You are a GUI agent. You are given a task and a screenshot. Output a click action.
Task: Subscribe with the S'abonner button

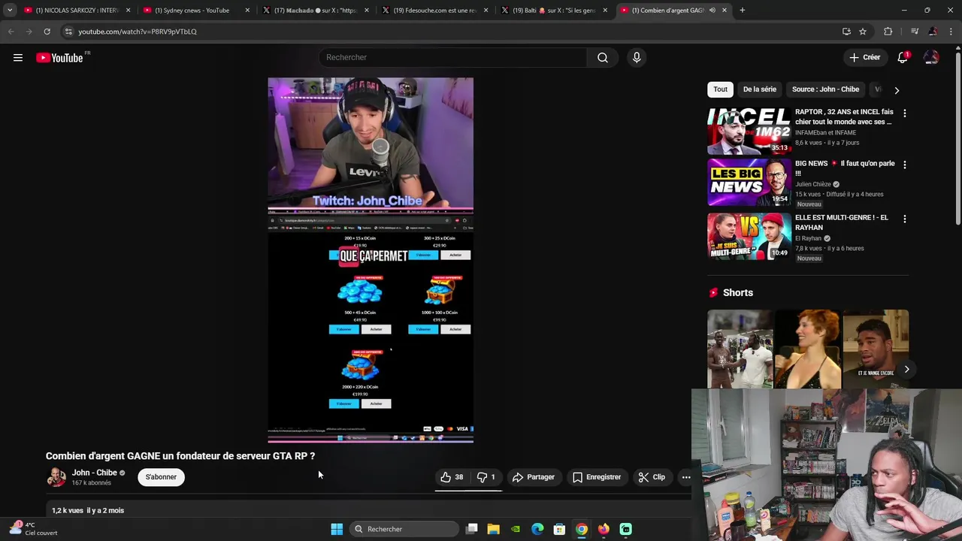pyautogui.click(x=161, y=477)
